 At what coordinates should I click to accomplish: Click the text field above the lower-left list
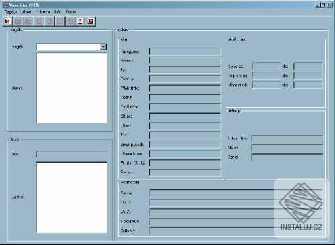[72, 154]
